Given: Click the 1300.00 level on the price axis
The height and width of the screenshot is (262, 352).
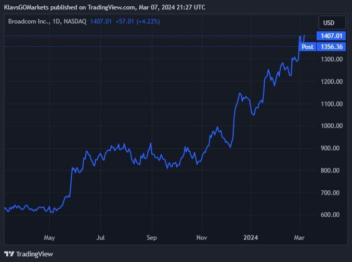Looking at the screenshot, I should tap(332, 59).
